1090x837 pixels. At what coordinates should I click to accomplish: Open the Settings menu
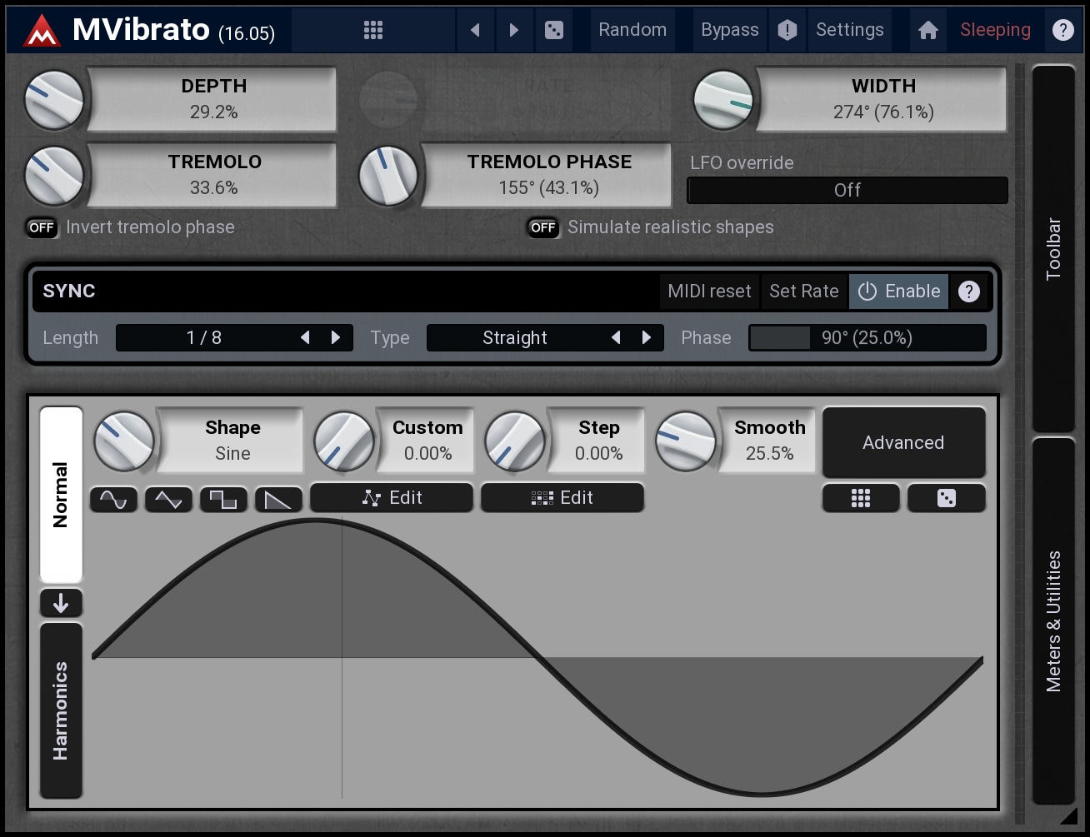point(849,30)
